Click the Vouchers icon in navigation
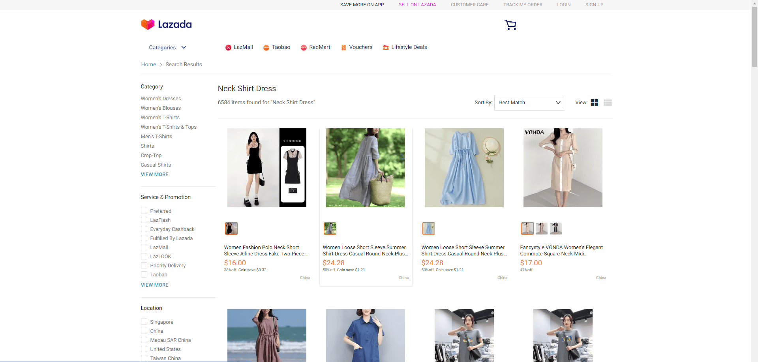 pyautogui.click(x=343, y=48)
